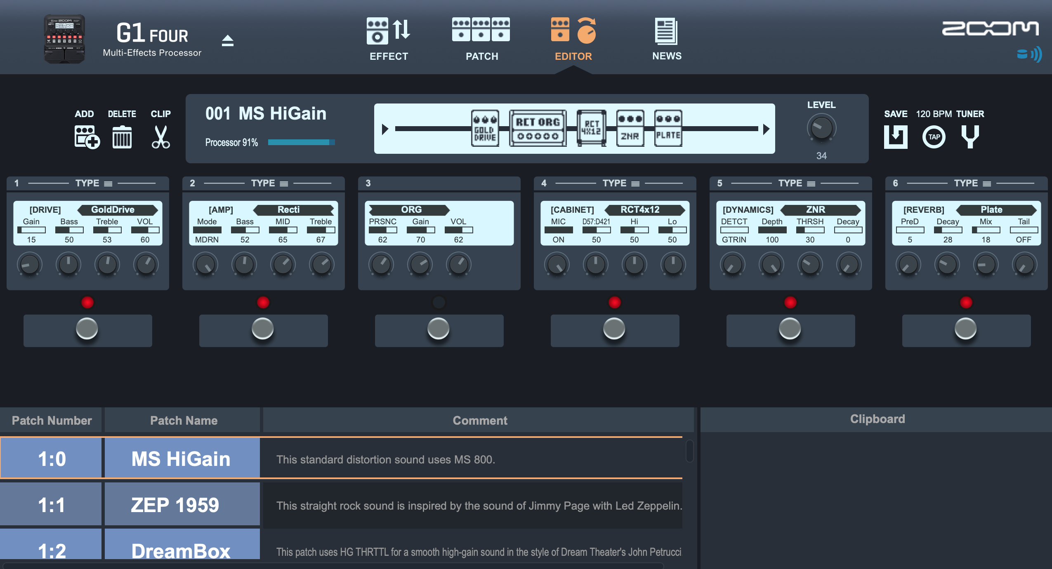The image size is (1052, 569).
Task: Click the ZNR effect name selector
Action: [821, 210]
